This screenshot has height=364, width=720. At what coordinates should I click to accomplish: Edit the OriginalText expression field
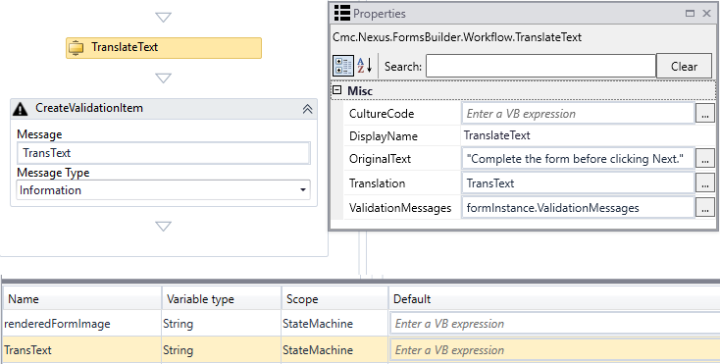tap(578, 159)
